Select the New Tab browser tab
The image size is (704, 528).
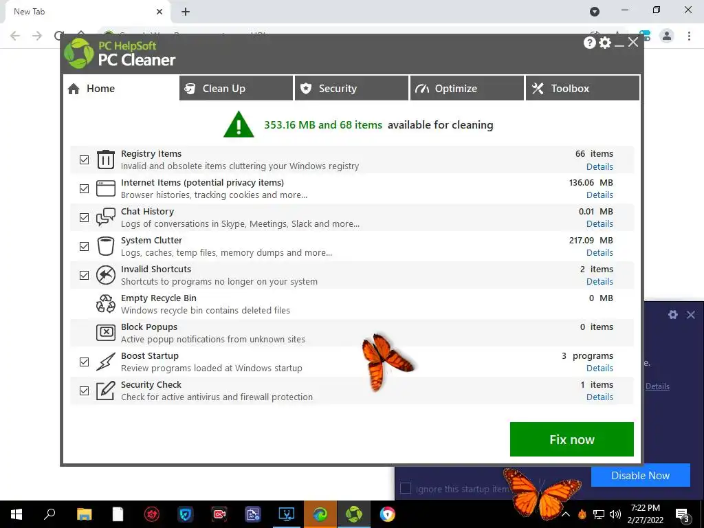pos(87,12)
